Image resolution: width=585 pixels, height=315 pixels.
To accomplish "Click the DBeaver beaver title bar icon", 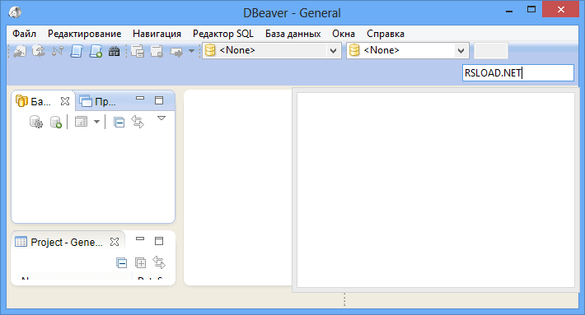I will click(x=15, y=12).
